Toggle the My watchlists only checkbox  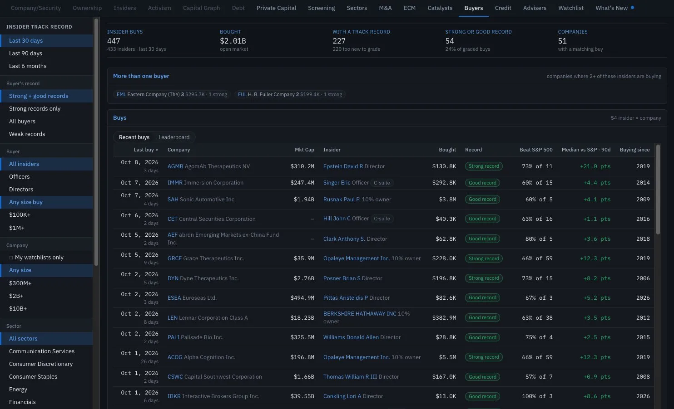pos(11,258)
